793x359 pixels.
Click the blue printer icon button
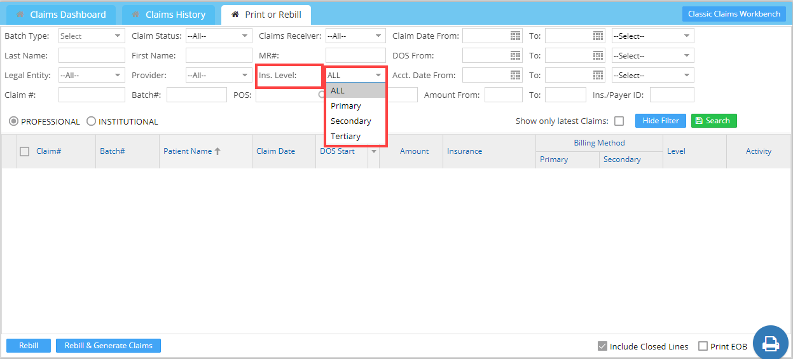(x=770, y=343)
